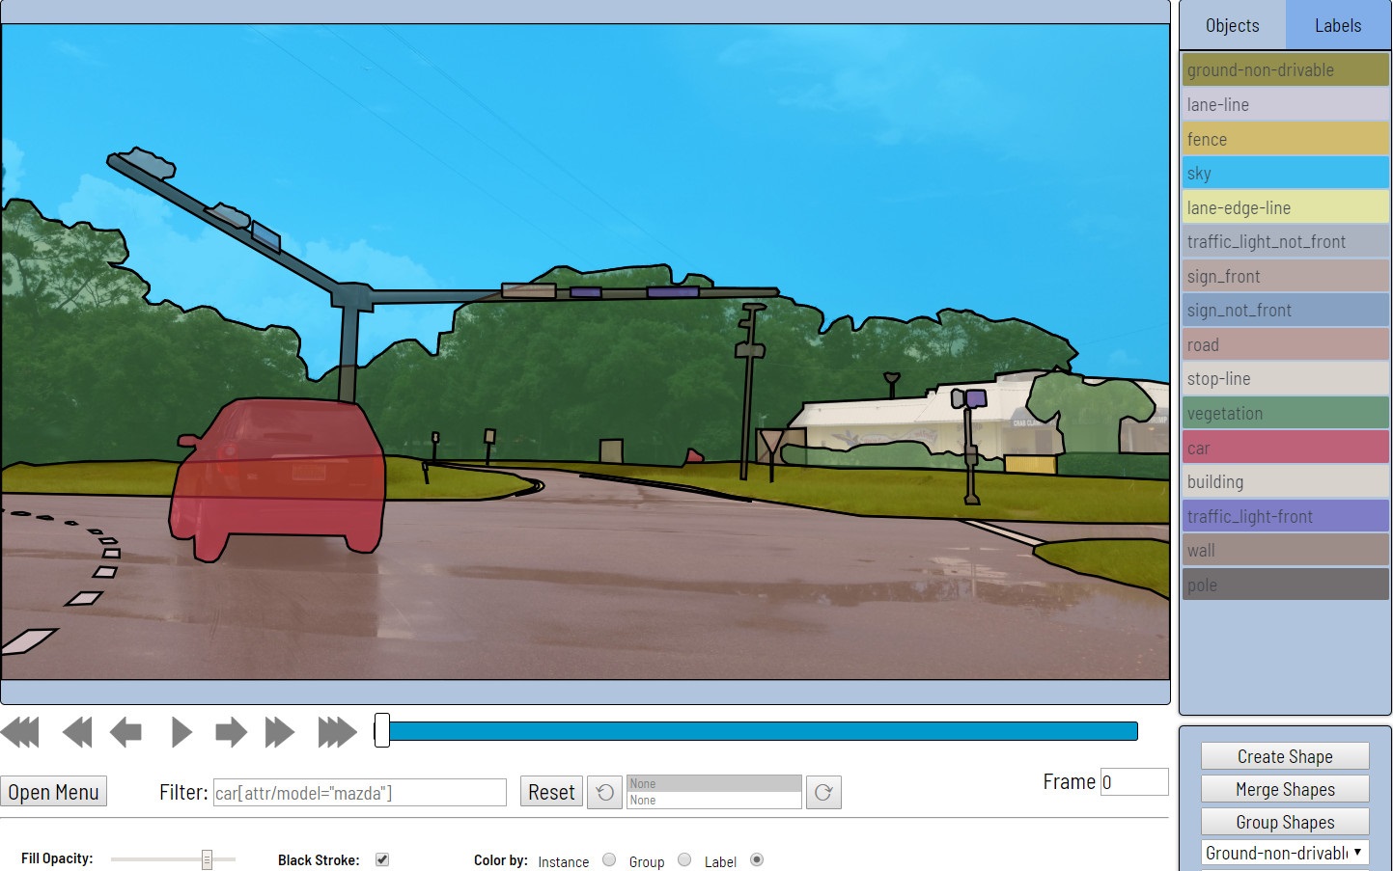
Task: Click the Group Shapes button
Action: [x=1285, y=821]
